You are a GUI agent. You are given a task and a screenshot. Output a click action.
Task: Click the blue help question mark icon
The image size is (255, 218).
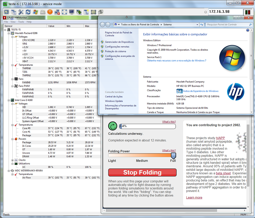point(247,30)
